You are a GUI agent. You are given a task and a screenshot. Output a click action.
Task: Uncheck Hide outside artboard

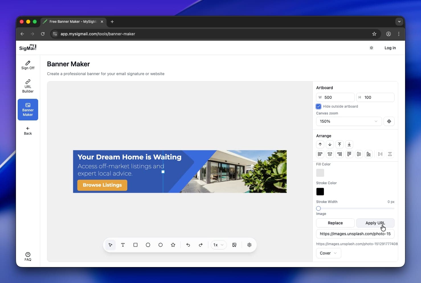point(318,106)
